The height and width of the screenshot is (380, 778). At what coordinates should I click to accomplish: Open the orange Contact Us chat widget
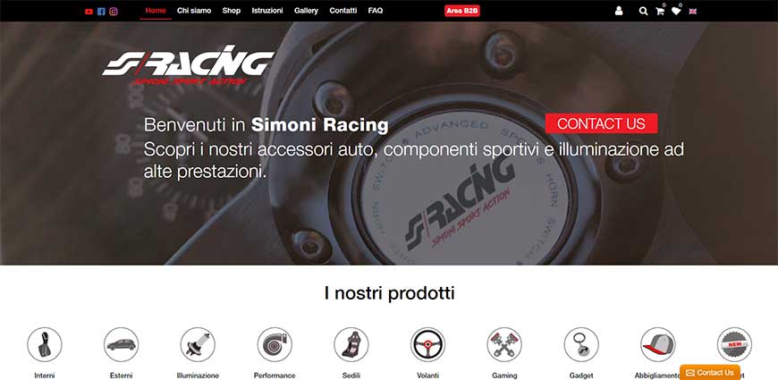coord(709,373)
